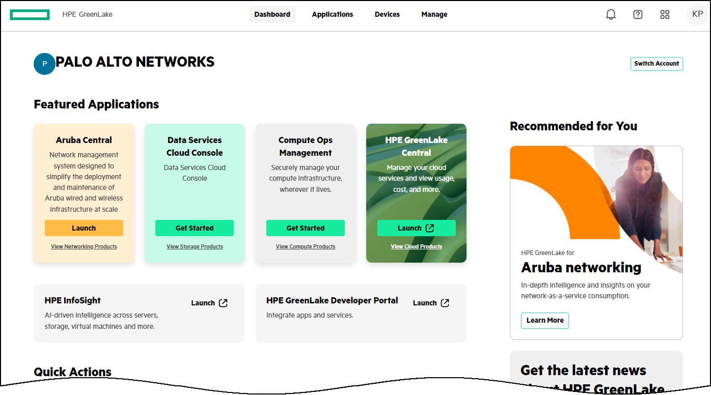
Task: Switch to the Devices tab
Action: click(387, 14)
